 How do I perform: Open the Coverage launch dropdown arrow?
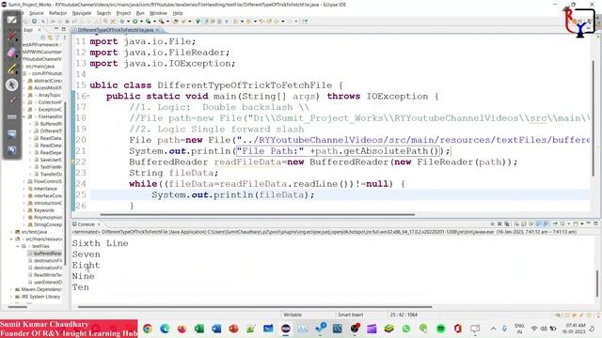(154, 22)
